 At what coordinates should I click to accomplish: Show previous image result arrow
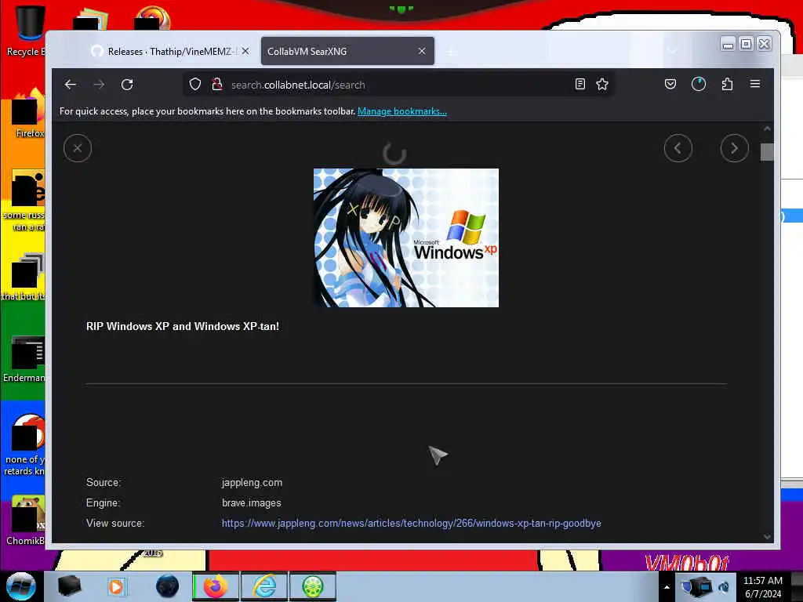pyautogui.click(x=678, y=148)
